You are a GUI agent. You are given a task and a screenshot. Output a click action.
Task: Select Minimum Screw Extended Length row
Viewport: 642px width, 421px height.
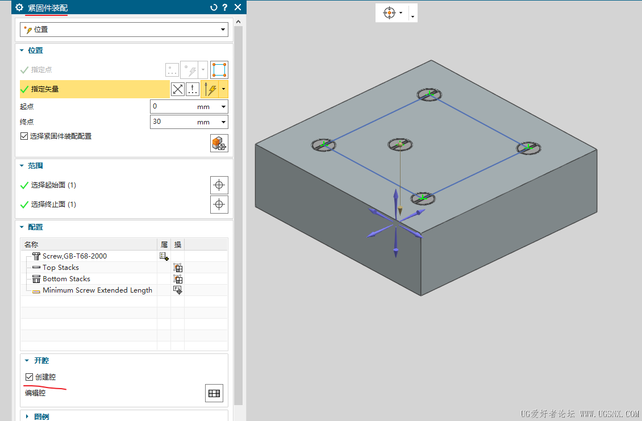point(97,290)
